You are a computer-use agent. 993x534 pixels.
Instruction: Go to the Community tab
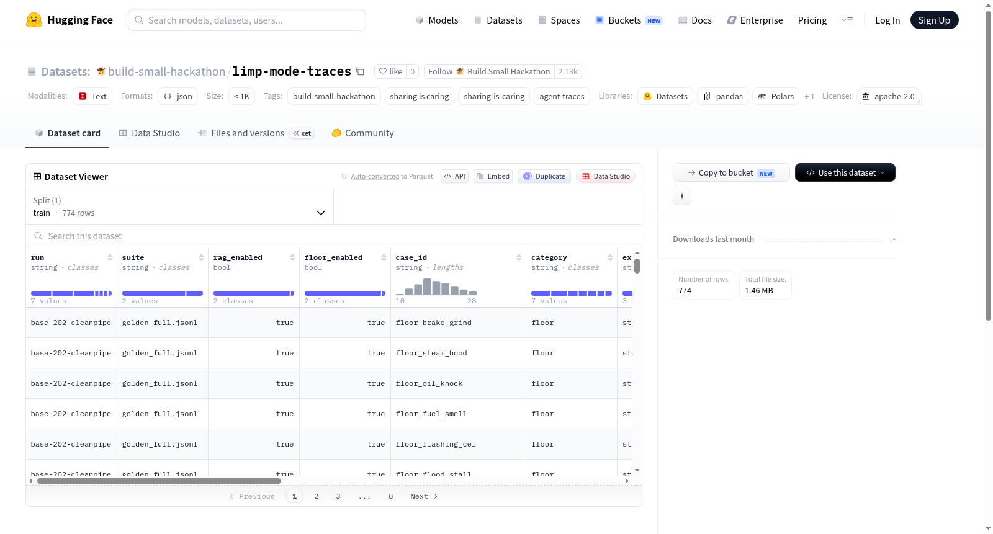[x=362, y=133]
